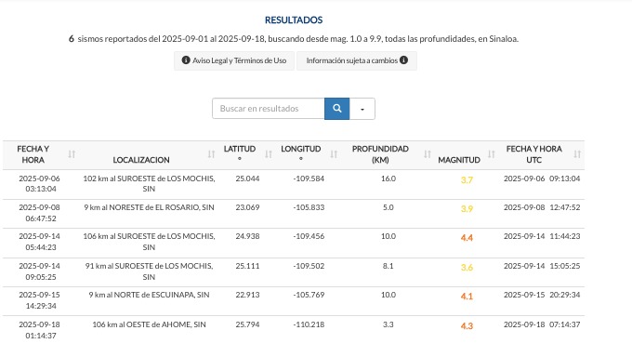Sort by LONGITUD column arrows
This screenshot has width=632, height=357.
[x=334, y=154]
